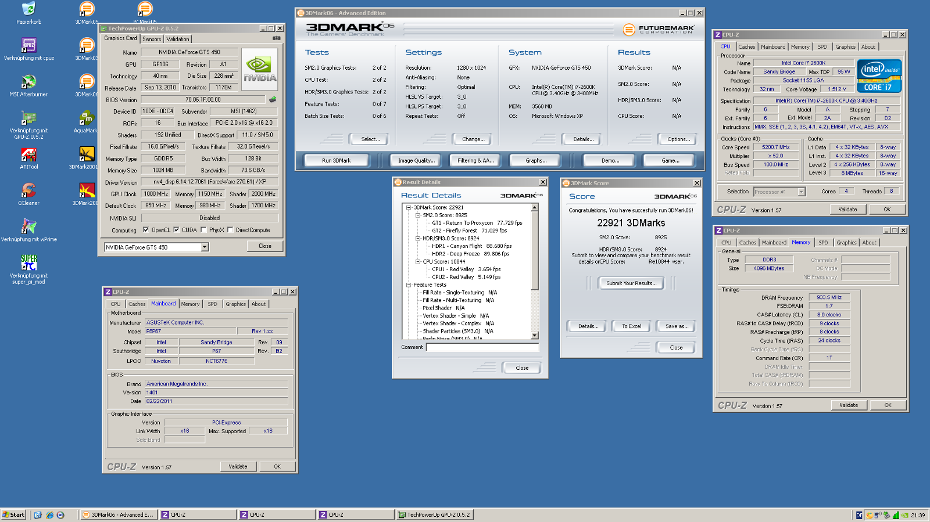
Task: Click the Run 3DMark button
Action: (336, 160)
